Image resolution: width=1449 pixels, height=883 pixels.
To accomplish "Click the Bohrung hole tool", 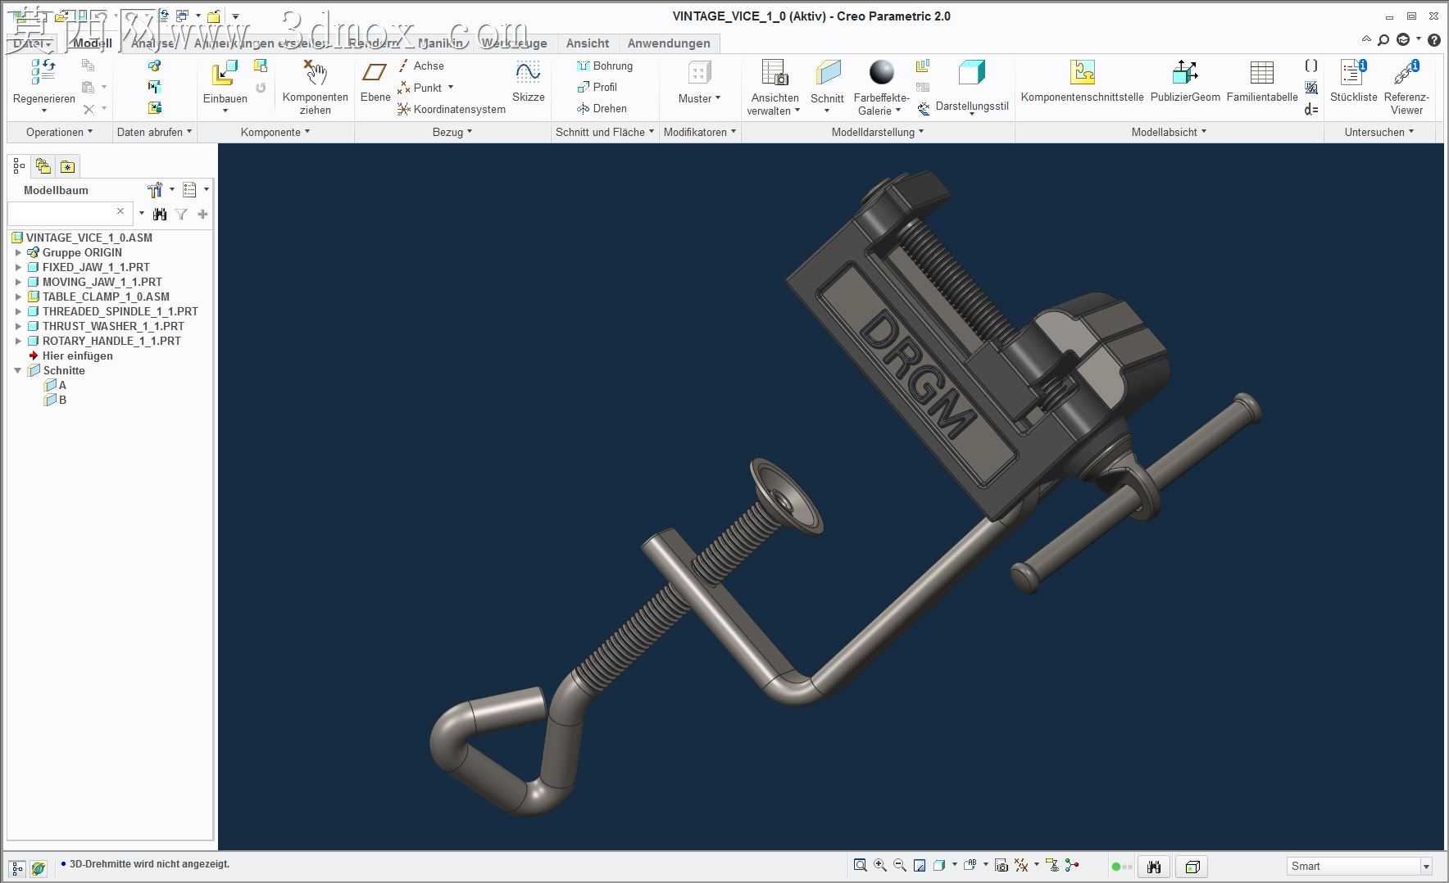I will coord(605,66).
